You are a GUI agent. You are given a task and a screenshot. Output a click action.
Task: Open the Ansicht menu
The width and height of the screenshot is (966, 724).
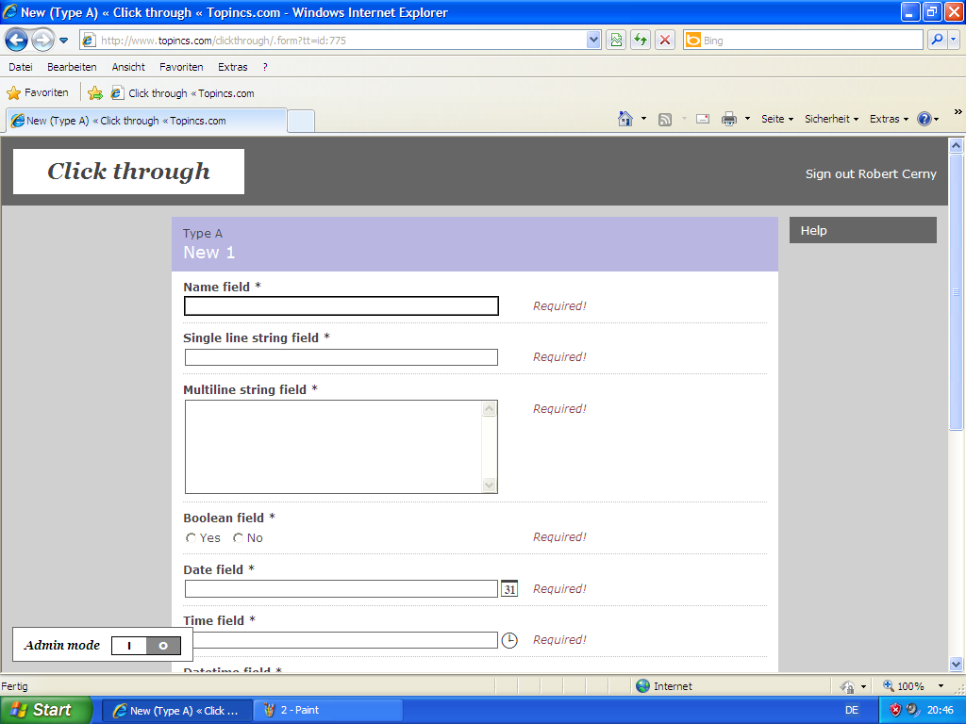pos(128,67)
